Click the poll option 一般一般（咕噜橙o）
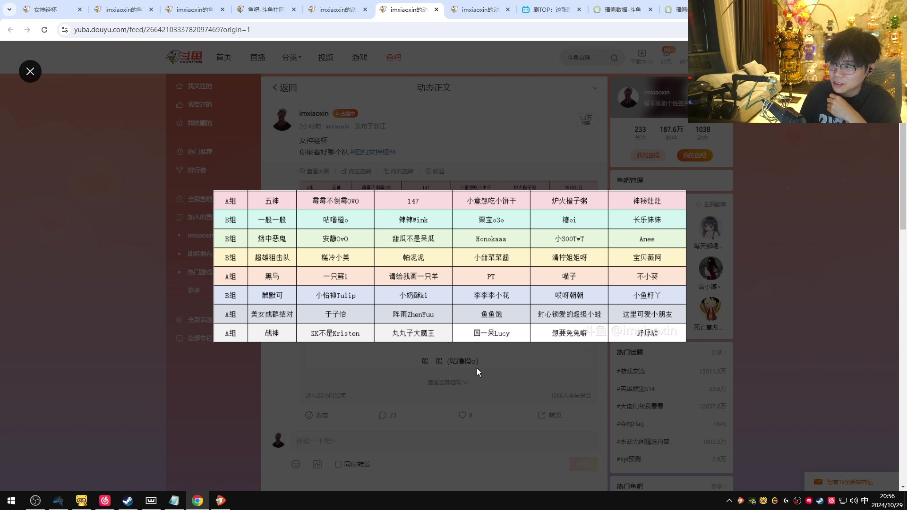907x510 pixels. pos(447,361)
